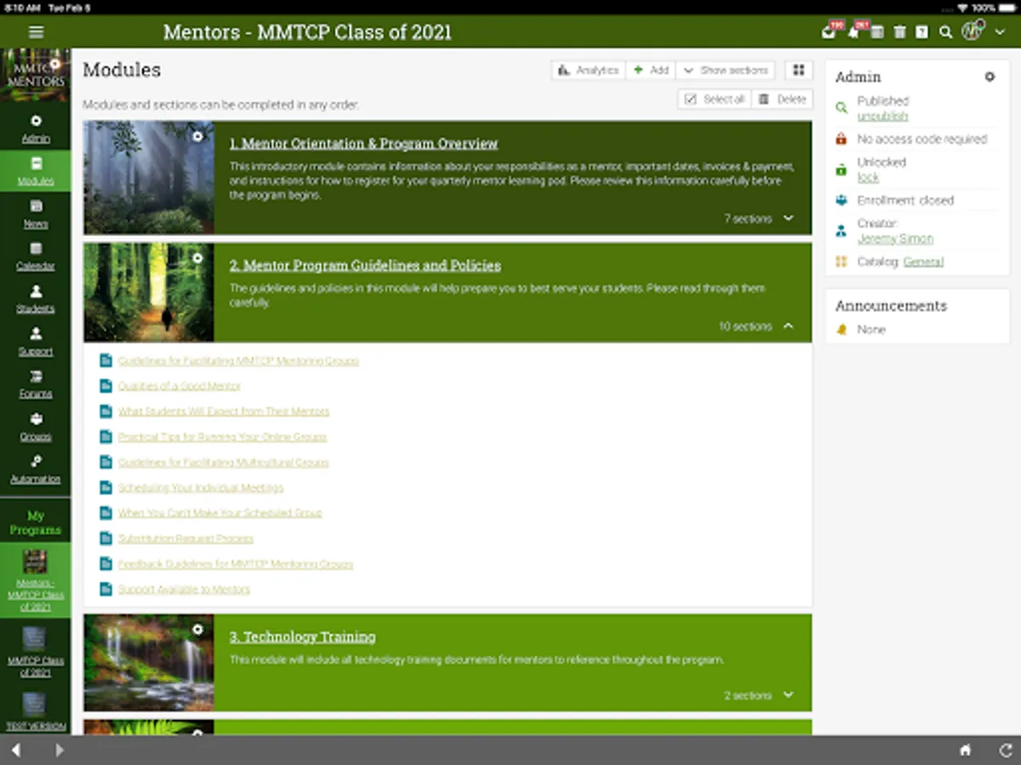Expand Technology Training 2 sections chevron

[788, 695]
